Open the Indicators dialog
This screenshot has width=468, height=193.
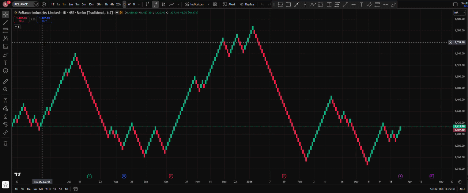194,4
